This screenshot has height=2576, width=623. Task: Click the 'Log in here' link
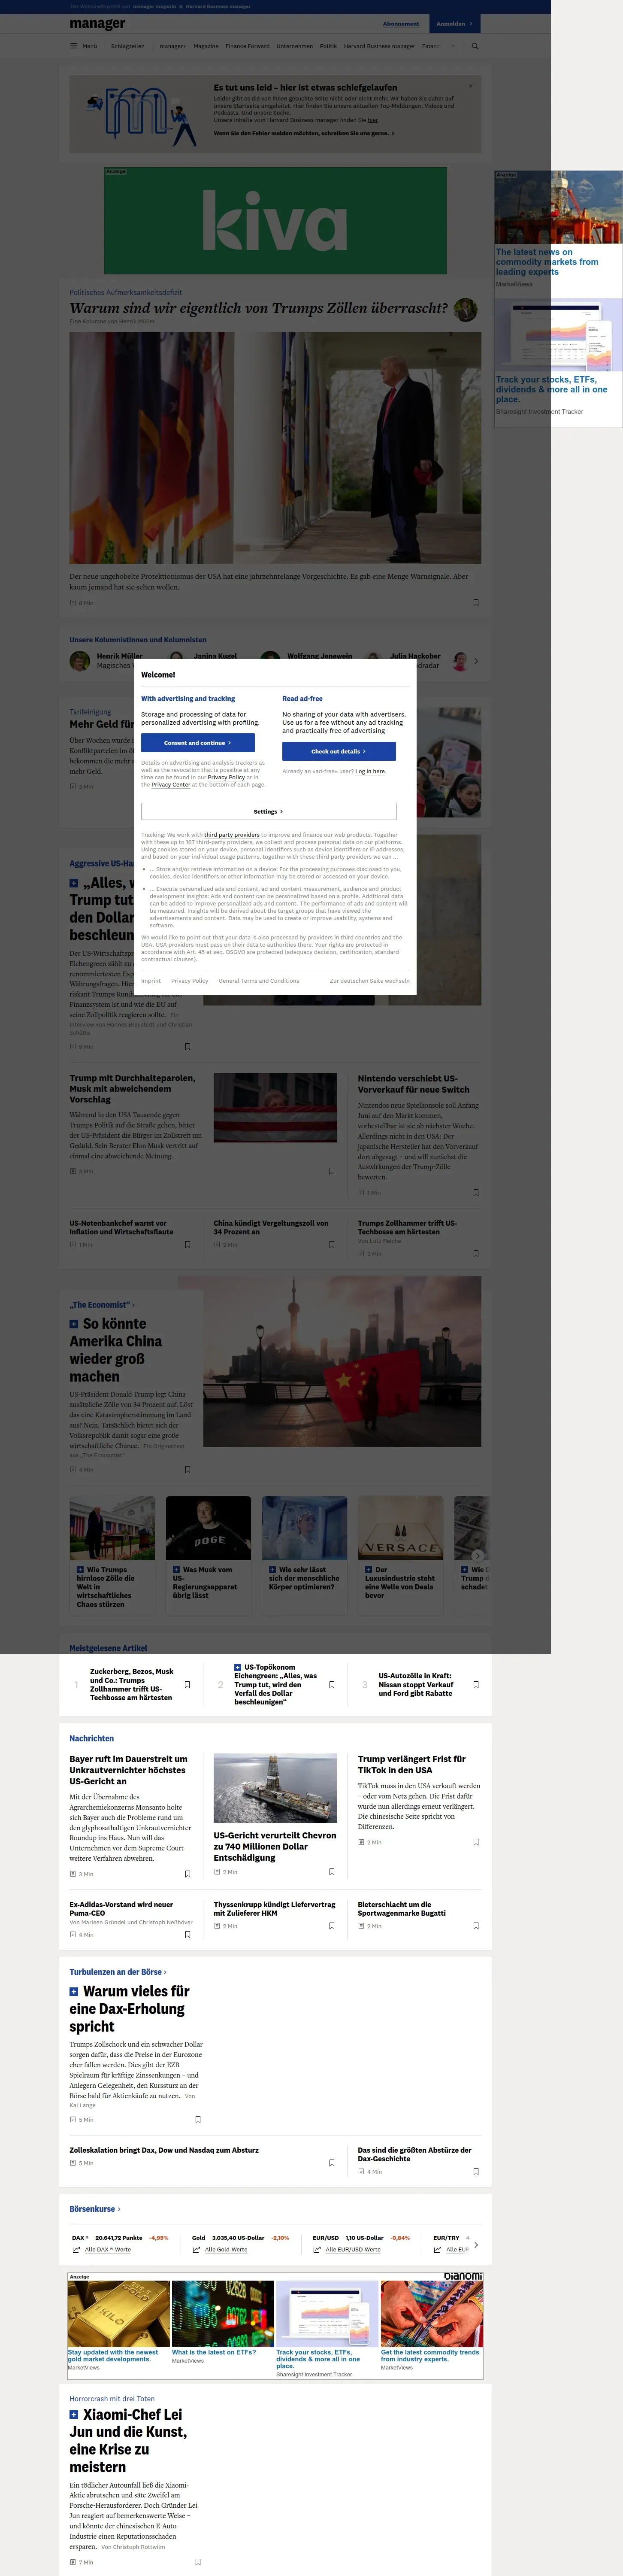point(370,771)
